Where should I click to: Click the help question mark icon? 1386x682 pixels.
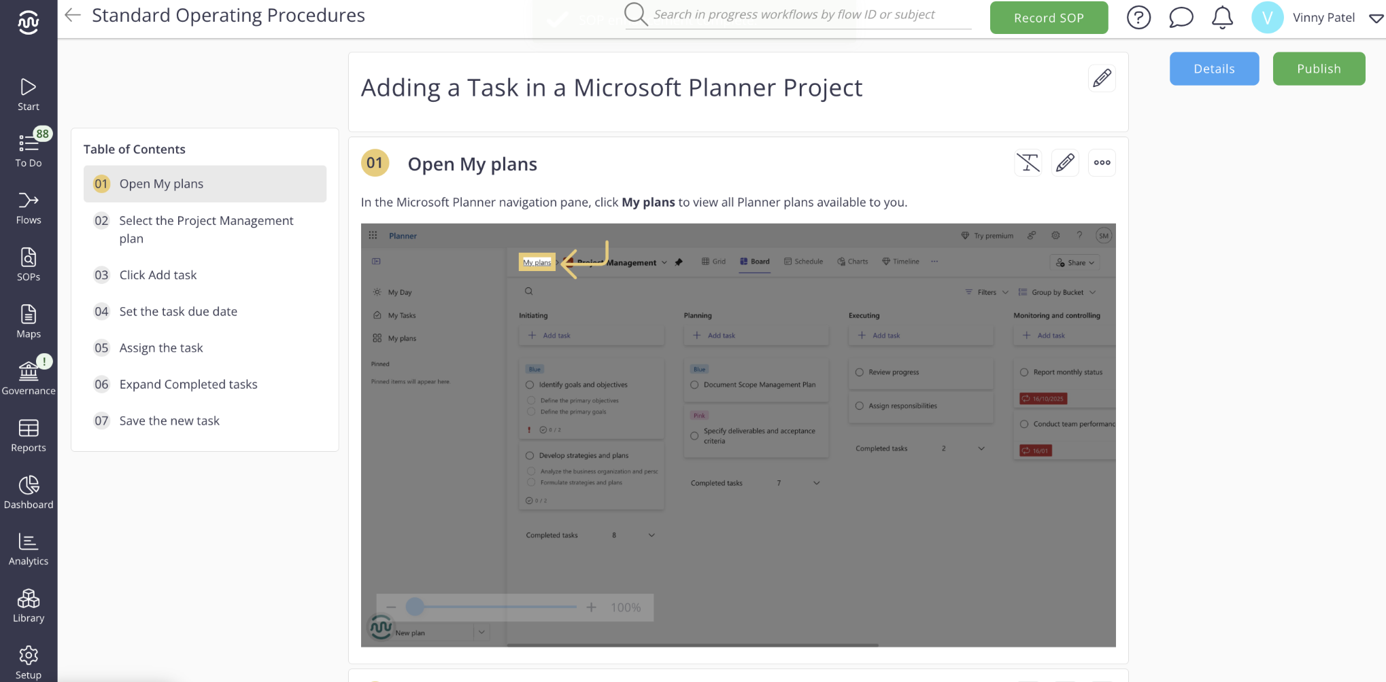[x=1138, y=18]
